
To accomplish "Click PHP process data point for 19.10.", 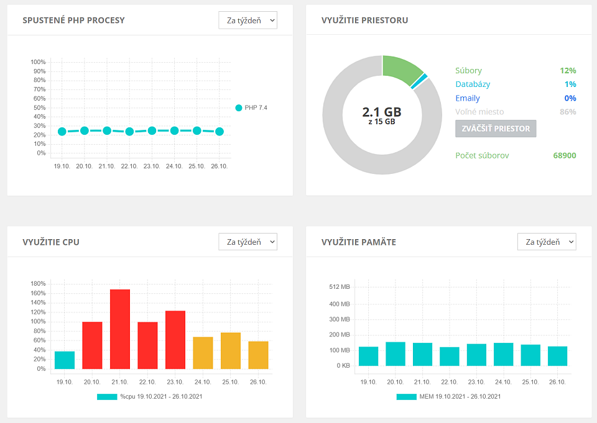I will click(x=62, y=132).
